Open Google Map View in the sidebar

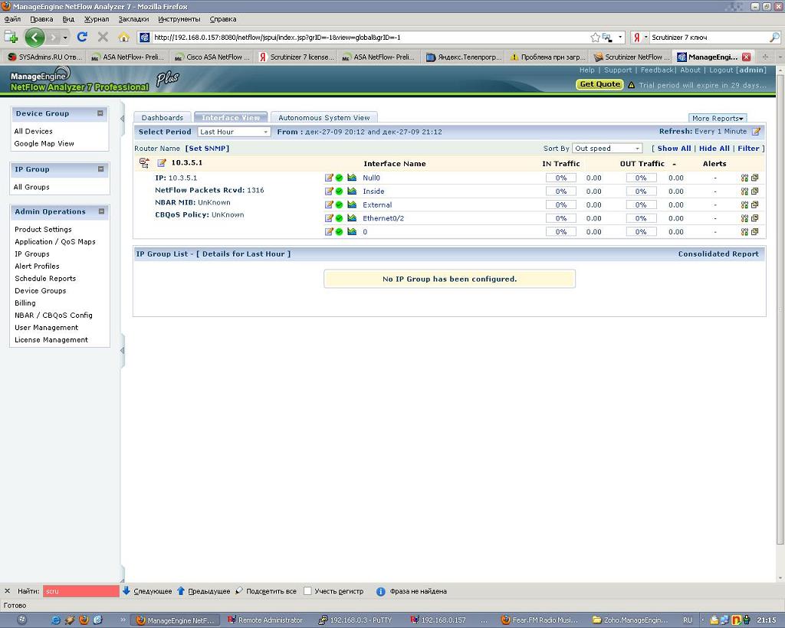tap(44, 143)
